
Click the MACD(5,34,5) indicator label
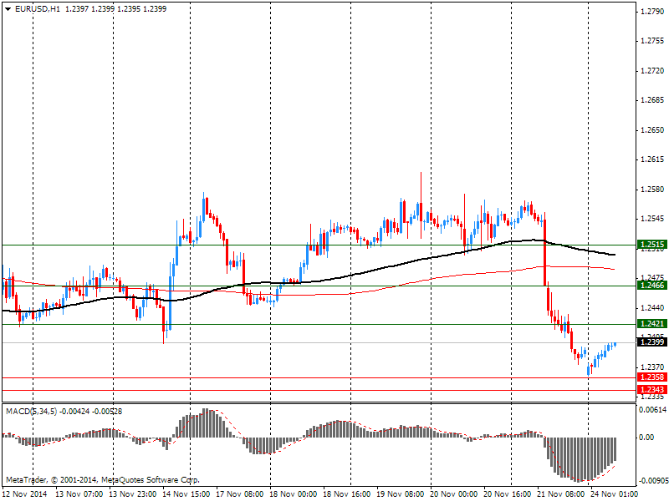pyautogui.click(x=31, y=412)
